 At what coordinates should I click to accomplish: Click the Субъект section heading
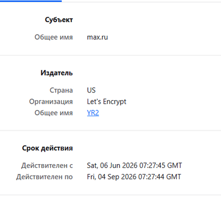click(59, 20)
